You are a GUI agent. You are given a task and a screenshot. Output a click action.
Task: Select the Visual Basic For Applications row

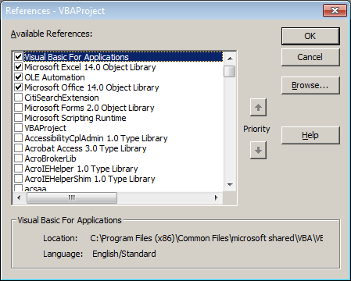(x=124, y=57)
